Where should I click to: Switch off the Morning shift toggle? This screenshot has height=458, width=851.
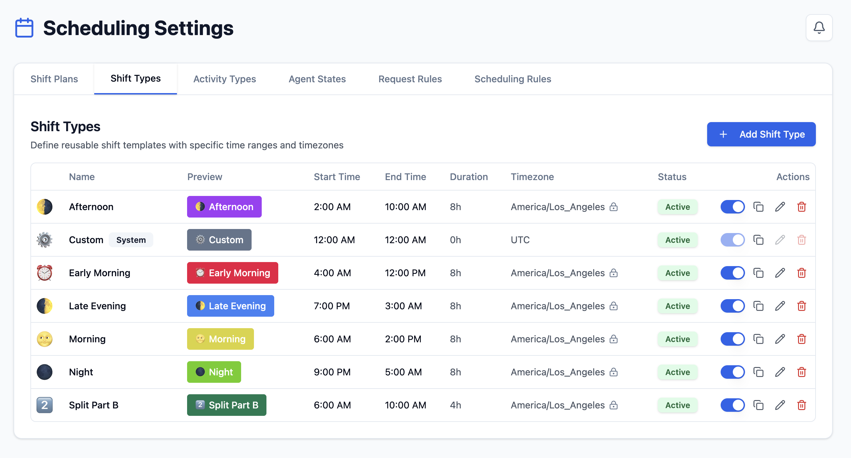click(x=732, y=339)
